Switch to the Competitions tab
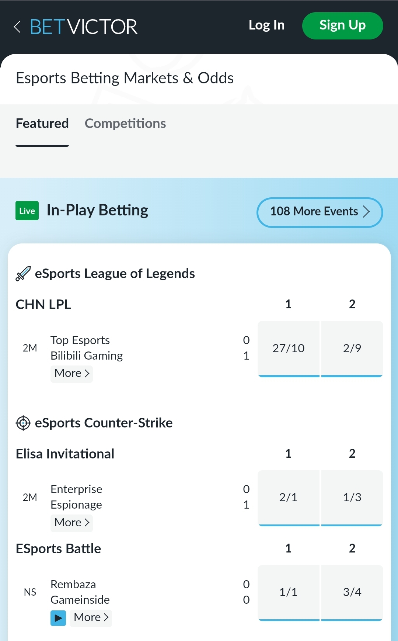Image resolution: width=398 pixels, height=641 pixels. 125,124
